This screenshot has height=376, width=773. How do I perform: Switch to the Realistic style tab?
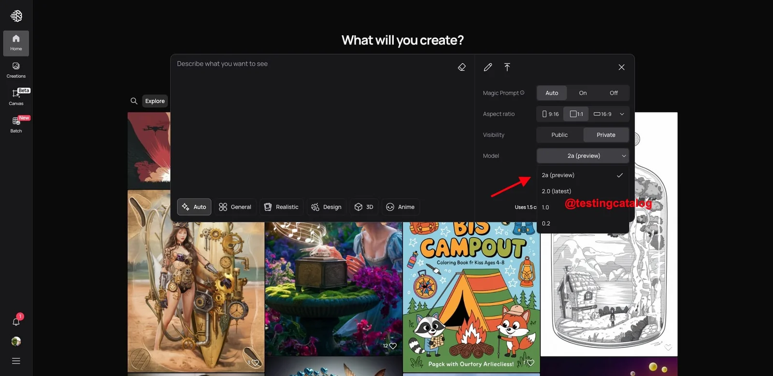[281, 207]
